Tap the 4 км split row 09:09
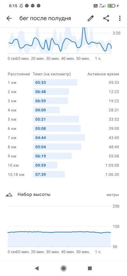The height and width of the screenshot is (276, 127). pos(63,110)
